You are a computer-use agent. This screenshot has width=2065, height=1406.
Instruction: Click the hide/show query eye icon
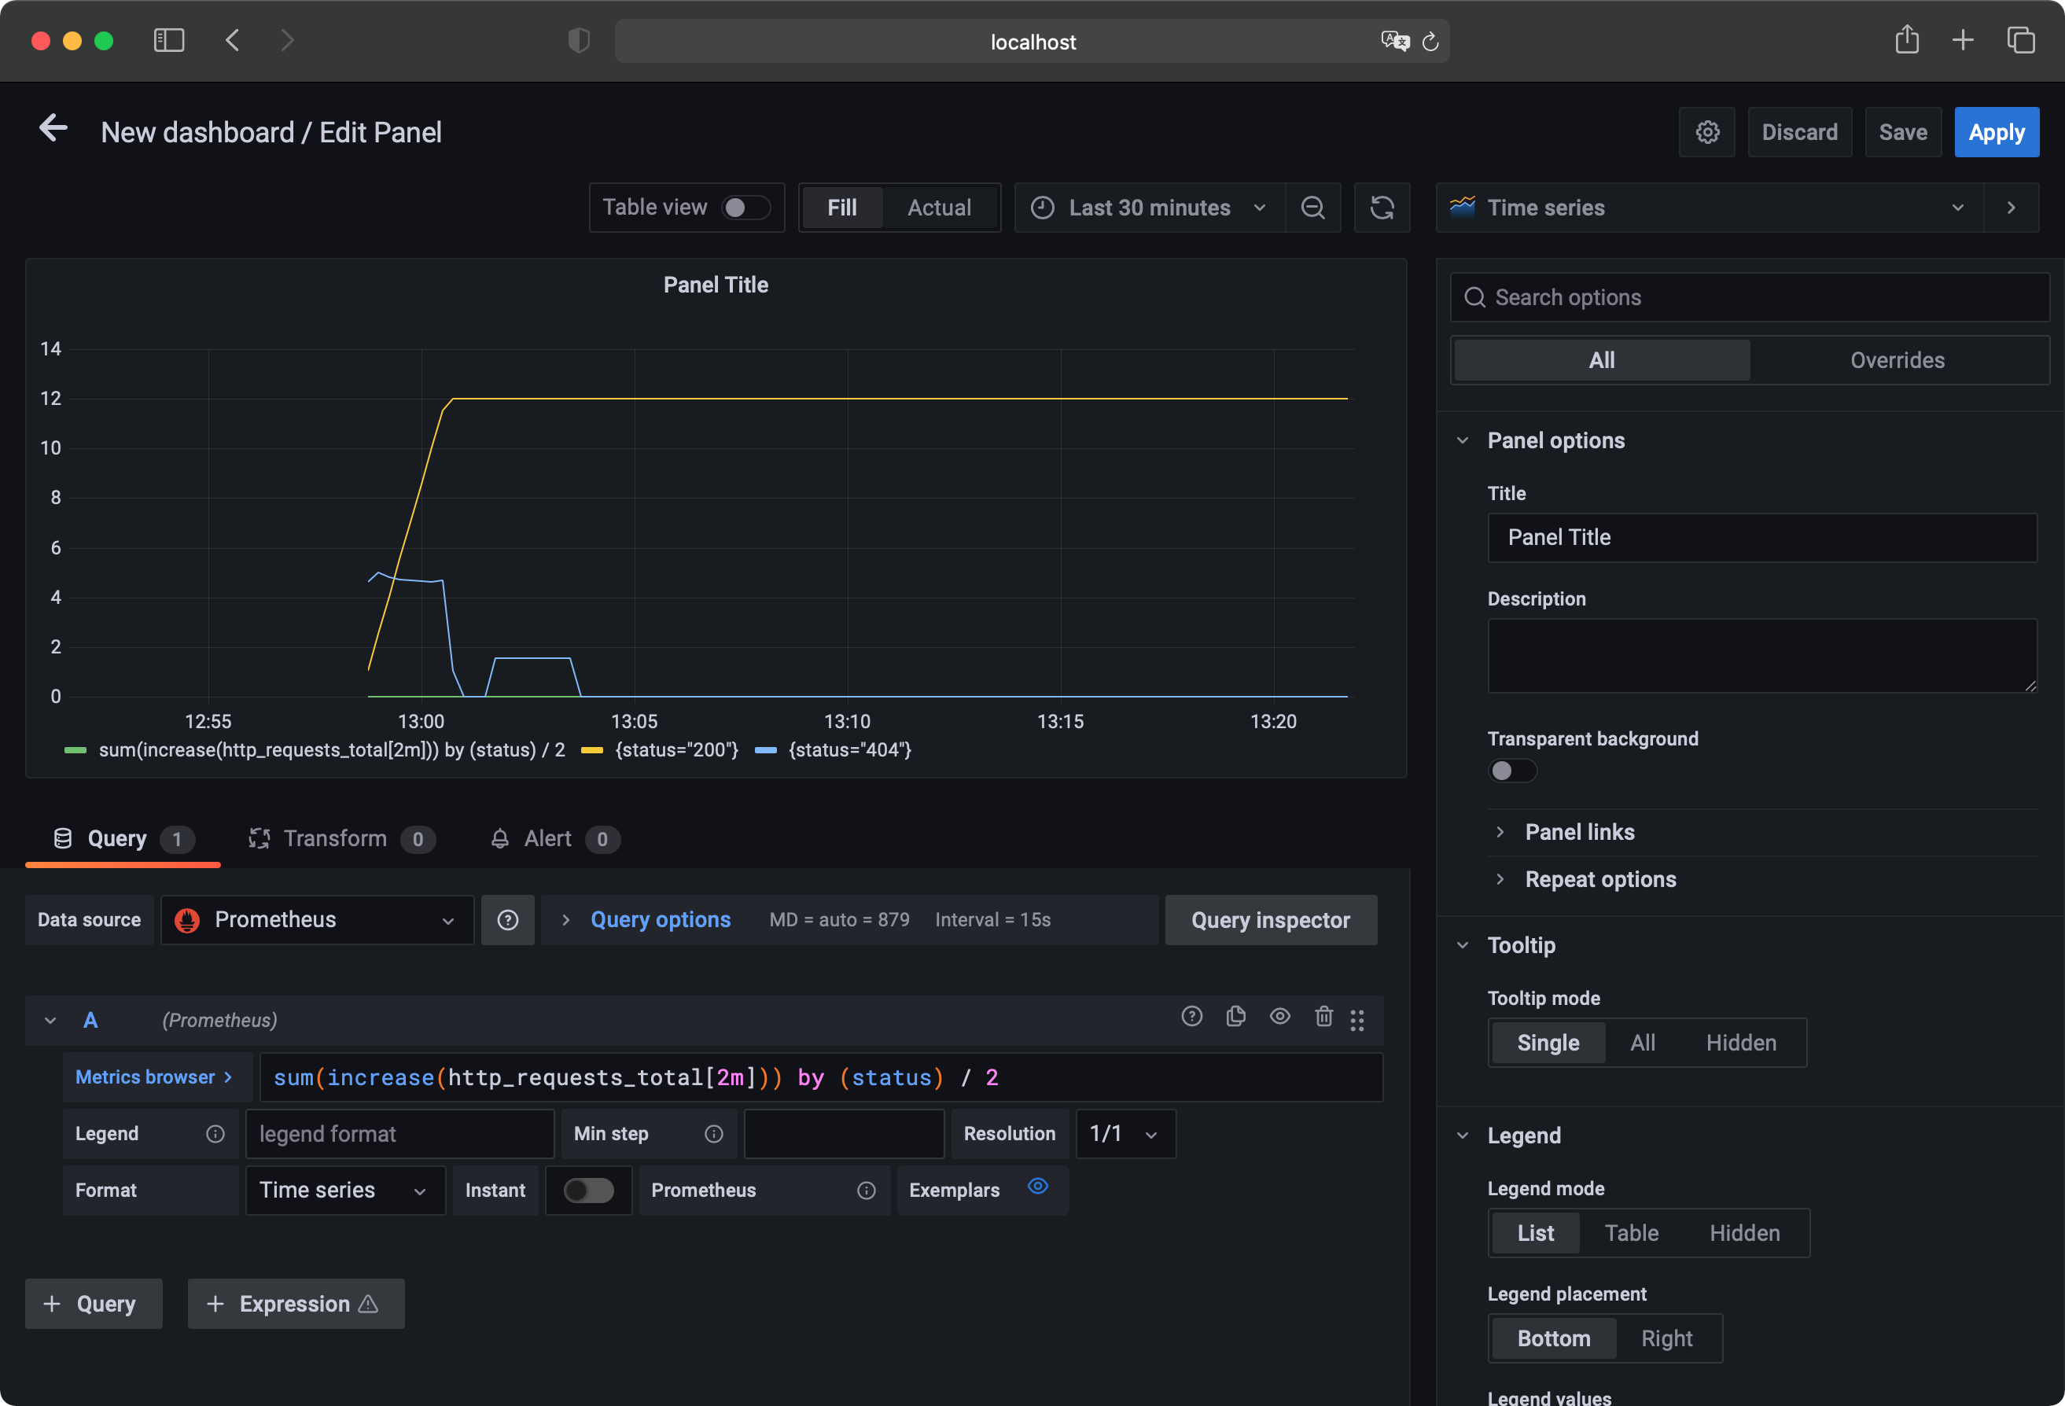(1279, 1018)
